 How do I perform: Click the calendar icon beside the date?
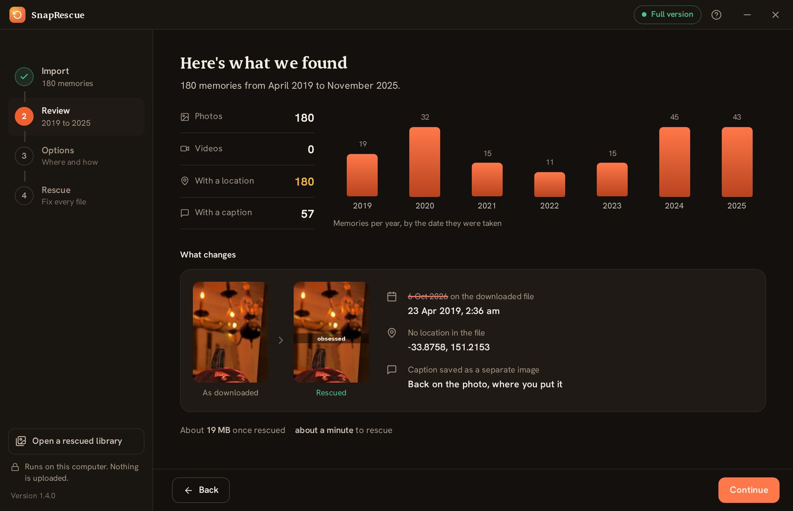(x=392, y=296)
